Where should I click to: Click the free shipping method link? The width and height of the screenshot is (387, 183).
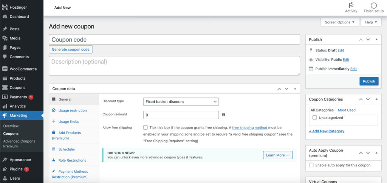click(249, 128)
